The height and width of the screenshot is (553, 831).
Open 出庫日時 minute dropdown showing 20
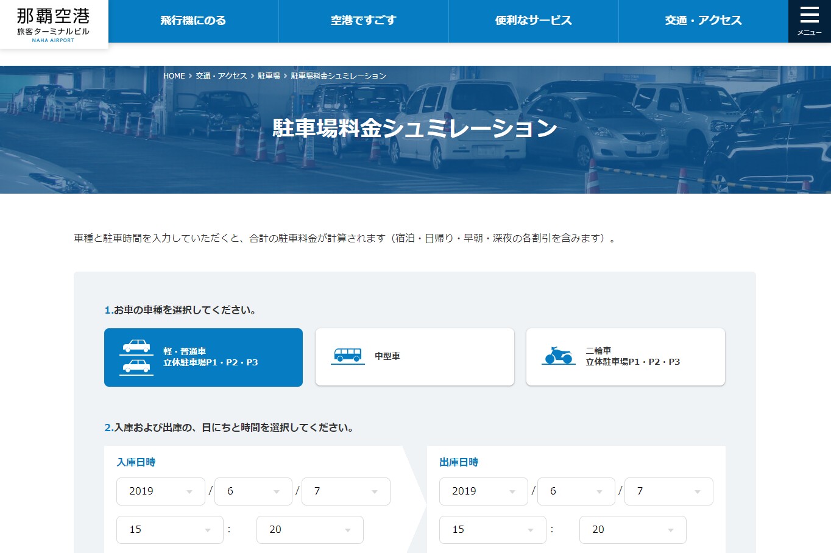(x=633, y=530)
